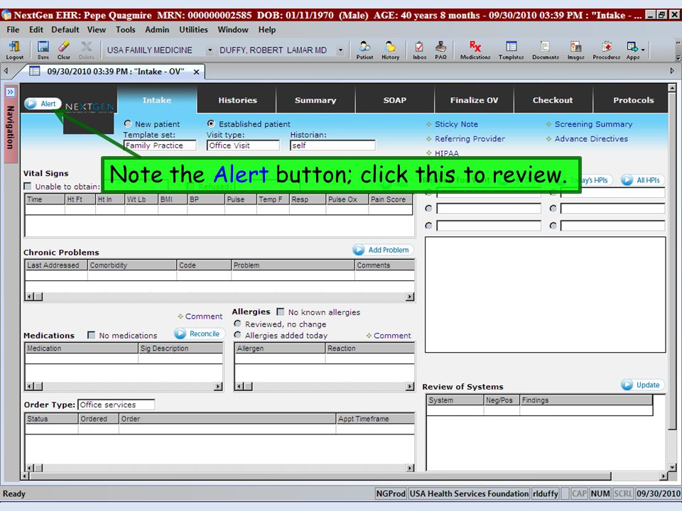The image size is (682, 511).
Task: Open the Tools menu
Action: [x=126, y=30]
